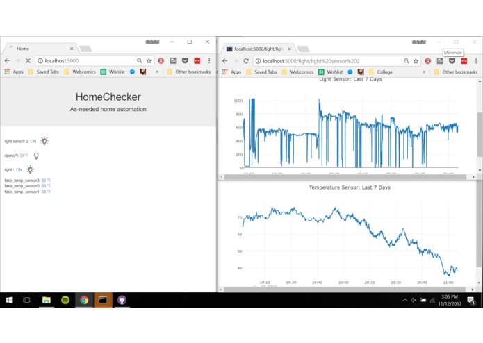Bookmark the localhost:5000 page with star
Image resolution: width=483 pixels, height=343 pixels.
point(149,61)
